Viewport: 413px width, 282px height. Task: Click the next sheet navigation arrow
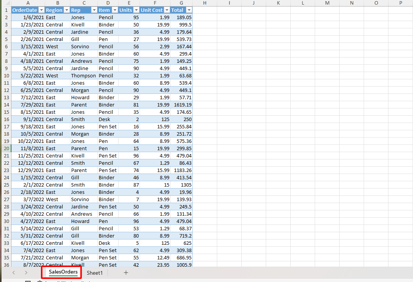26,272
